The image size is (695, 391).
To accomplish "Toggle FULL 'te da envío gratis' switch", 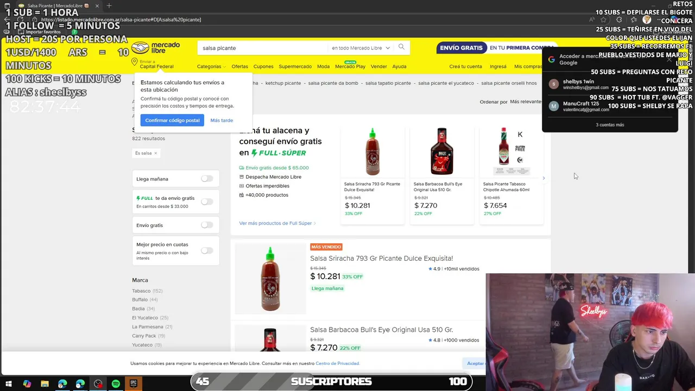I will pos(207,201).
